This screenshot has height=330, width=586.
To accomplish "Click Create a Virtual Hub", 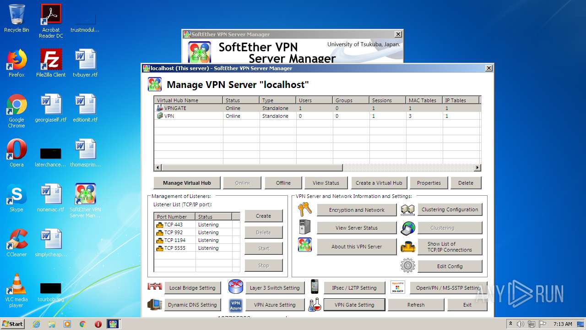I will (x=379, y=183).
